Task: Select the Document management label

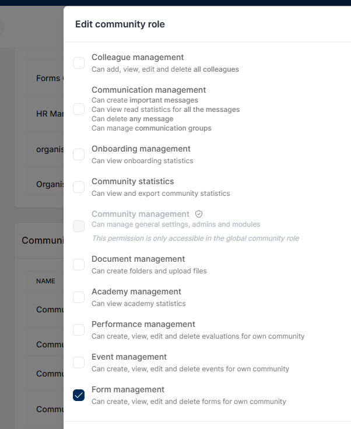Action: pos(138,259)
